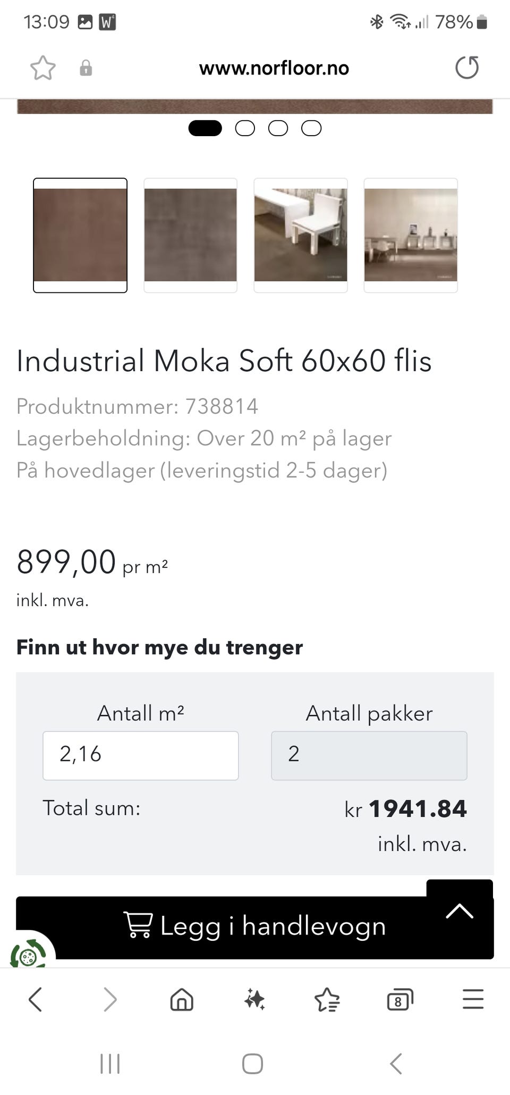Open the bookmarks list star icon

pyautogui.click(x=327, y=999)
